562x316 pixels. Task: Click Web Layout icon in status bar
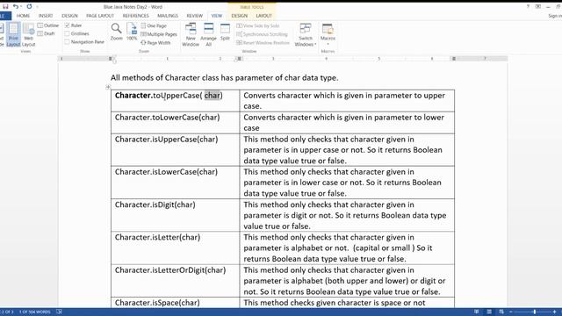pos(501,312)
